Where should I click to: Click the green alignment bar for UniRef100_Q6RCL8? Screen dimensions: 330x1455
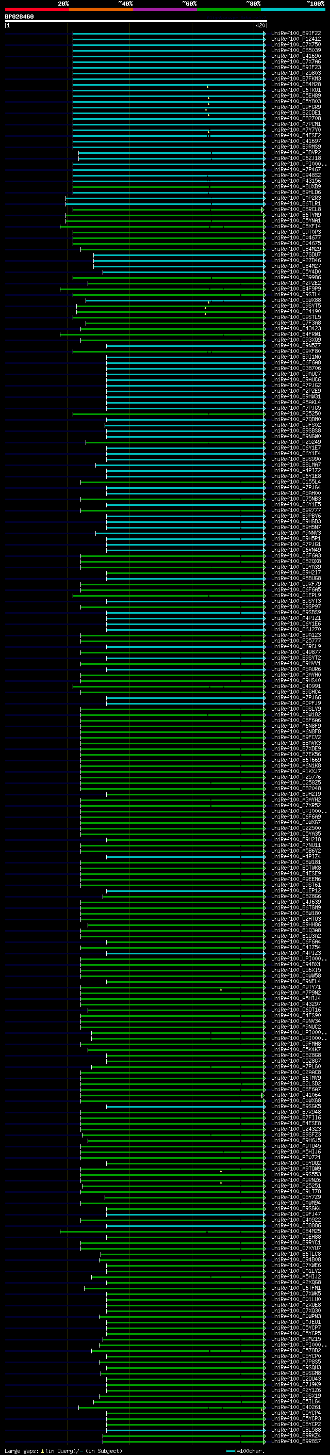(x=168, y=210)
